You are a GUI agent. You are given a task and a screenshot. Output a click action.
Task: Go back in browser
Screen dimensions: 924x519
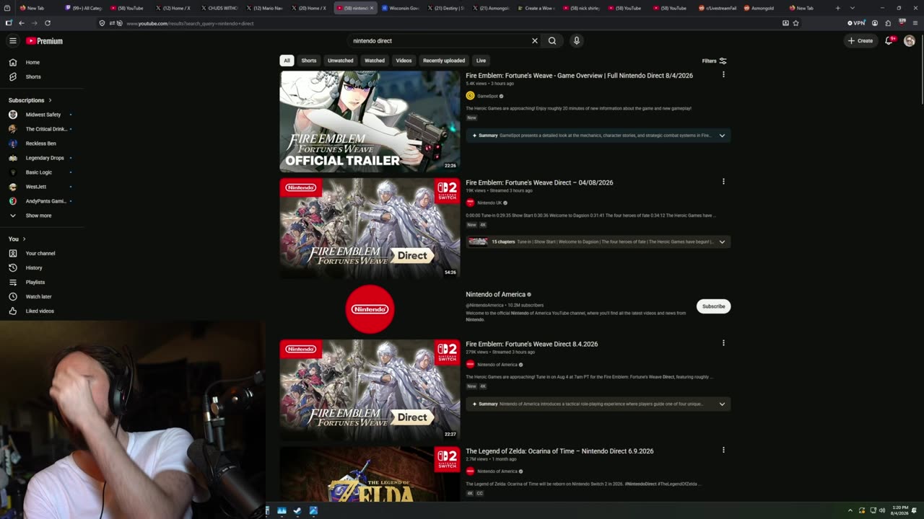[22, 23]
